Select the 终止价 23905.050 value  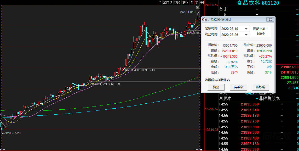point(264,46)
